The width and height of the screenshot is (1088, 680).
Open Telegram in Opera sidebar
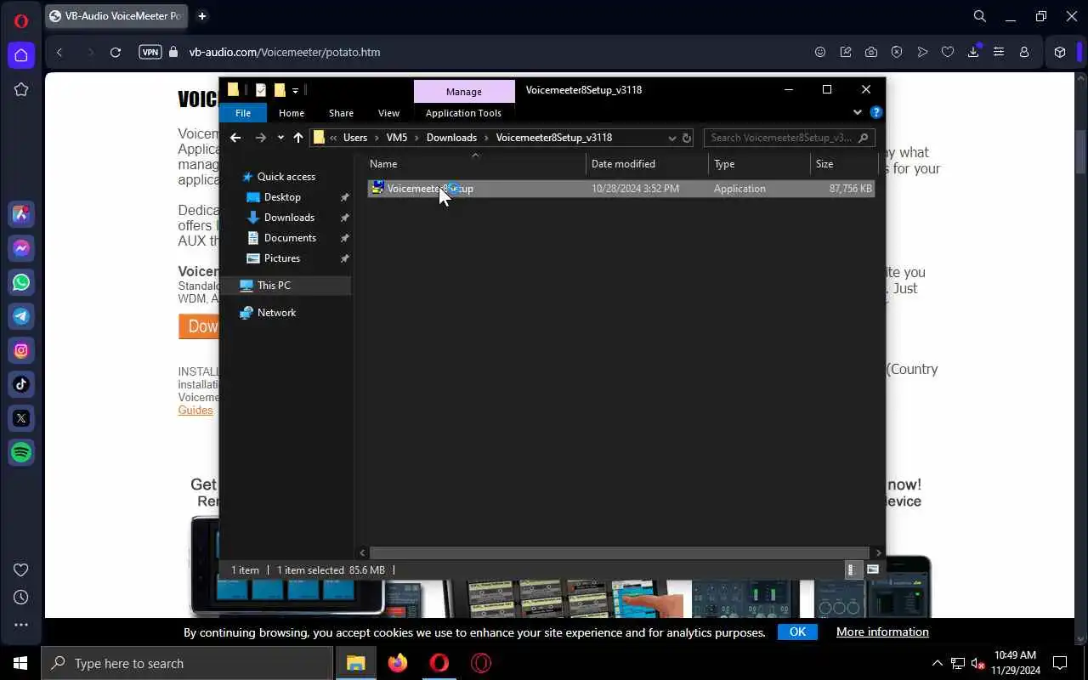click(21, 316)
